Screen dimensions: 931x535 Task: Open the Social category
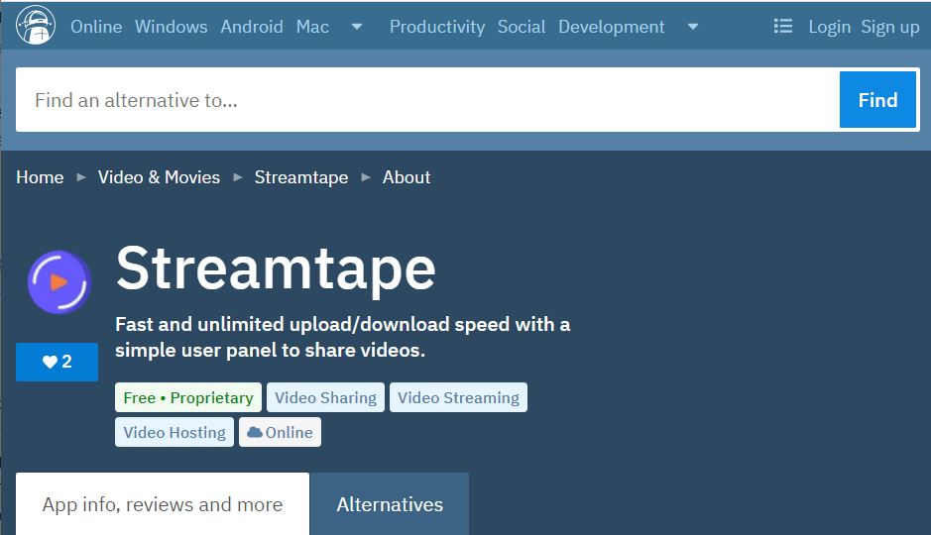[522, 27]
